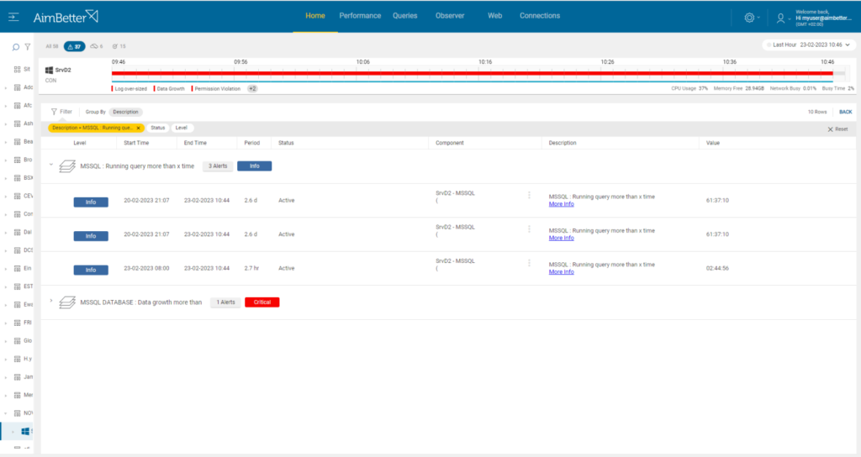Open More Info for 02:44:56 alert
861x457 pixels.
point(561,272)
